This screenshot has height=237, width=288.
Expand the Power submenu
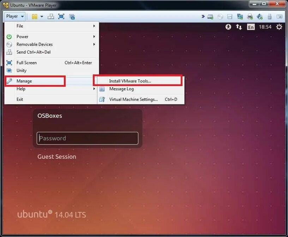(52, 37)
